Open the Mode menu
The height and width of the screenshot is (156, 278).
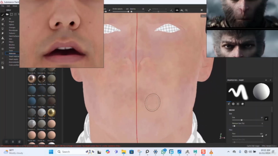(x=15, y=6)
